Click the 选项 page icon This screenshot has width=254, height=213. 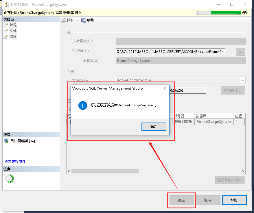(x=6, y=37)
